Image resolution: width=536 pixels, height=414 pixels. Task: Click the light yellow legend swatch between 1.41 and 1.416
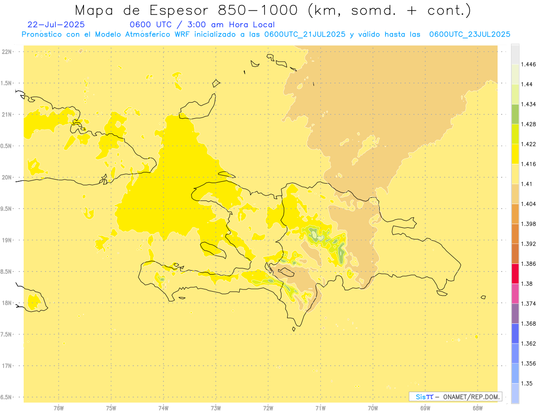tap(515, 174)
